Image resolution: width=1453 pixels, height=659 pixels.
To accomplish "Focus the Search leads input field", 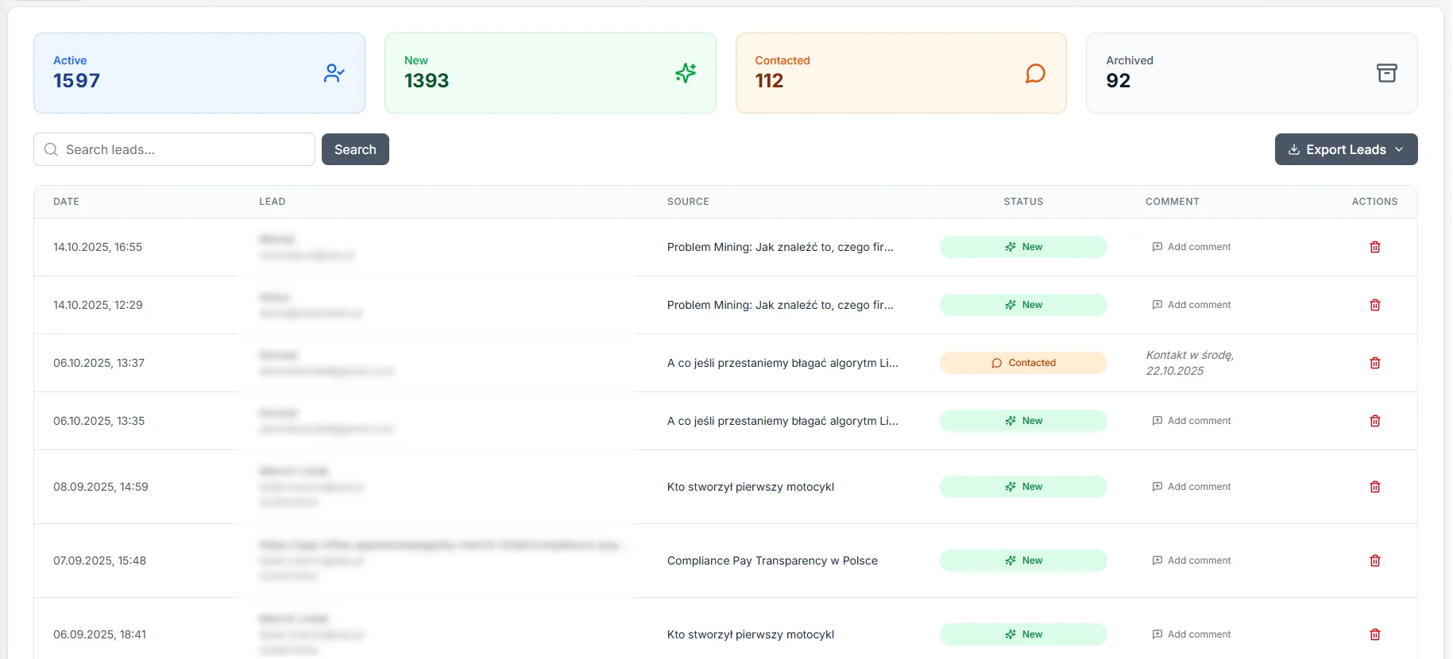I will coord(183,149).
